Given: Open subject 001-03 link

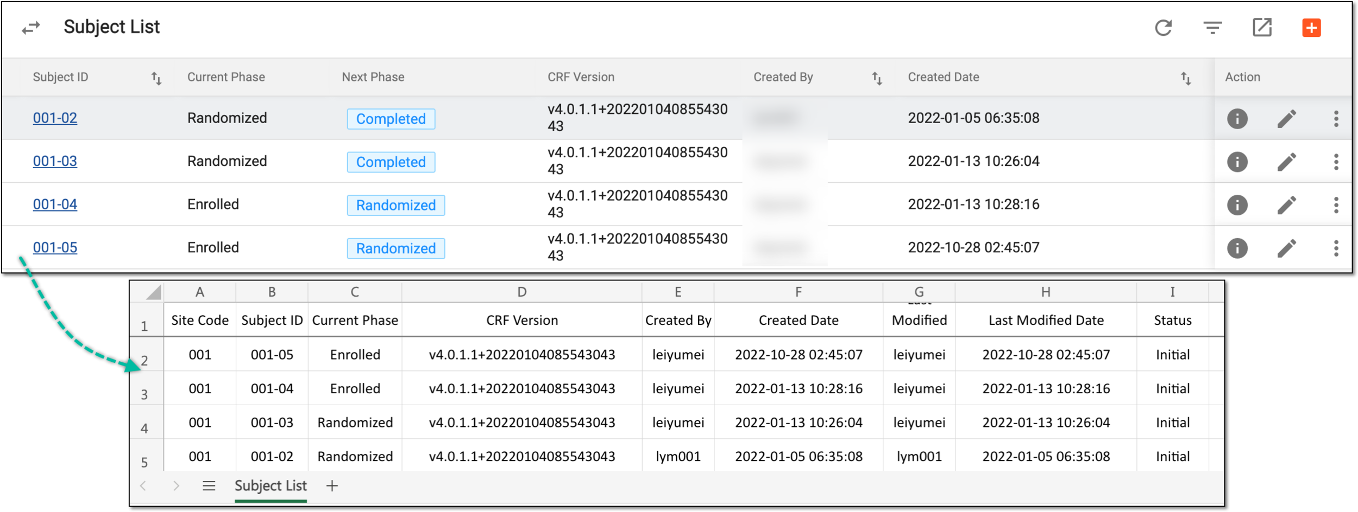Looking at the screenshot, I should point(55,161).
